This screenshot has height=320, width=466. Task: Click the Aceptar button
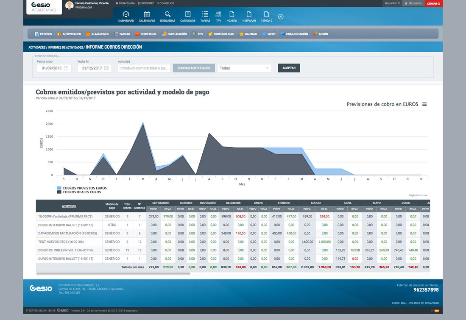[x=289, y=68]
